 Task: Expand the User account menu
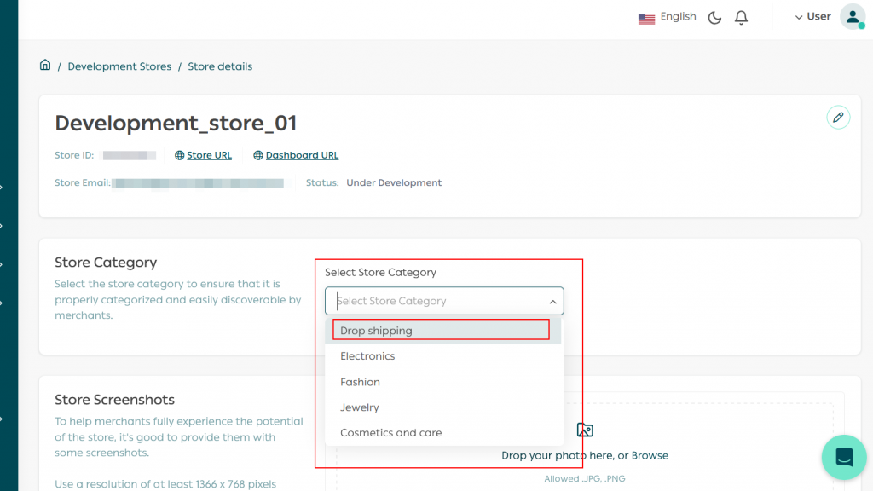(812, 17)
